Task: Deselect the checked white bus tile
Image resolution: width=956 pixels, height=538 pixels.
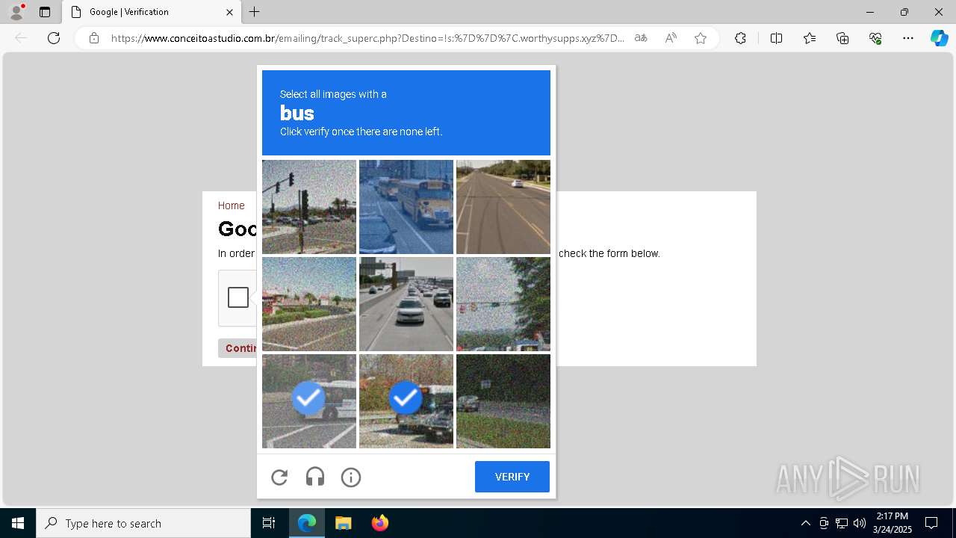Action: 309,401
